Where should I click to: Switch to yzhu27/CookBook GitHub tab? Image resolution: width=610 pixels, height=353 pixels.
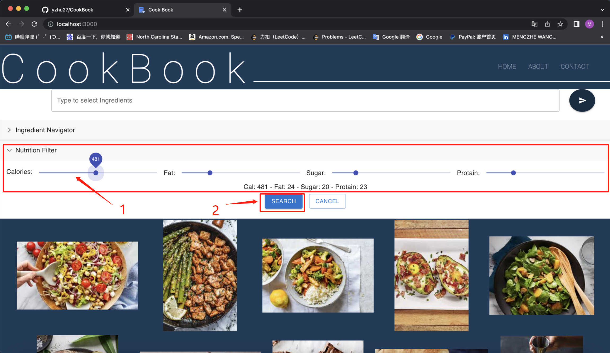click(72, 10)
